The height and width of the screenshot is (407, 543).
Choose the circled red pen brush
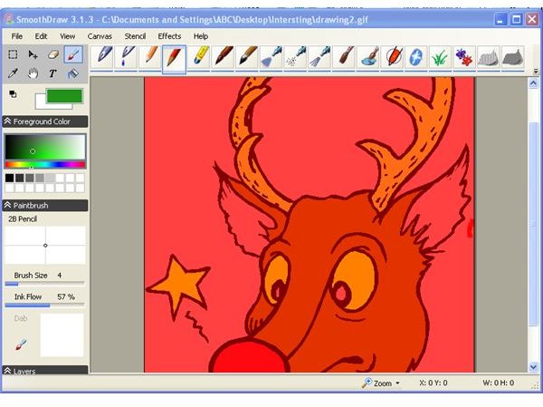point(393,57)
